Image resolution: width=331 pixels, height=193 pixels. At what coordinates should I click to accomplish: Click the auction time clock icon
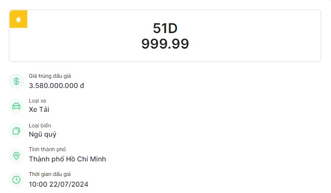coord(16,180)
